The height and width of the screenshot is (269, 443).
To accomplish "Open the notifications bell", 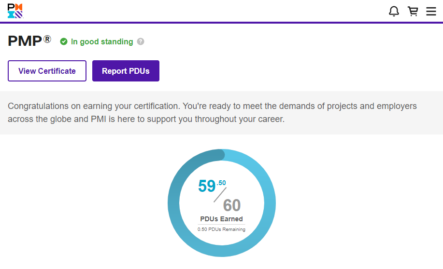I will tap(394, 12).
